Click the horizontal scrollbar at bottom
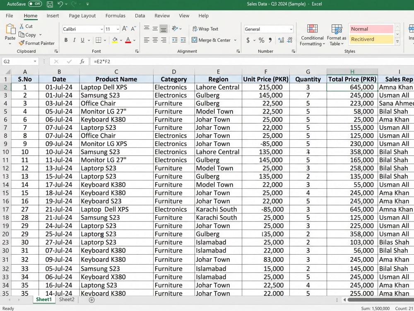This screenshot has width=414, height=311. click(x=381, y=300)
